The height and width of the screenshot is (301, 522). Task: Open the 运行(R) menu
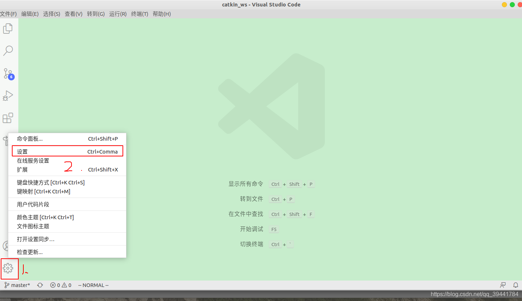click(x=118, y=14)
